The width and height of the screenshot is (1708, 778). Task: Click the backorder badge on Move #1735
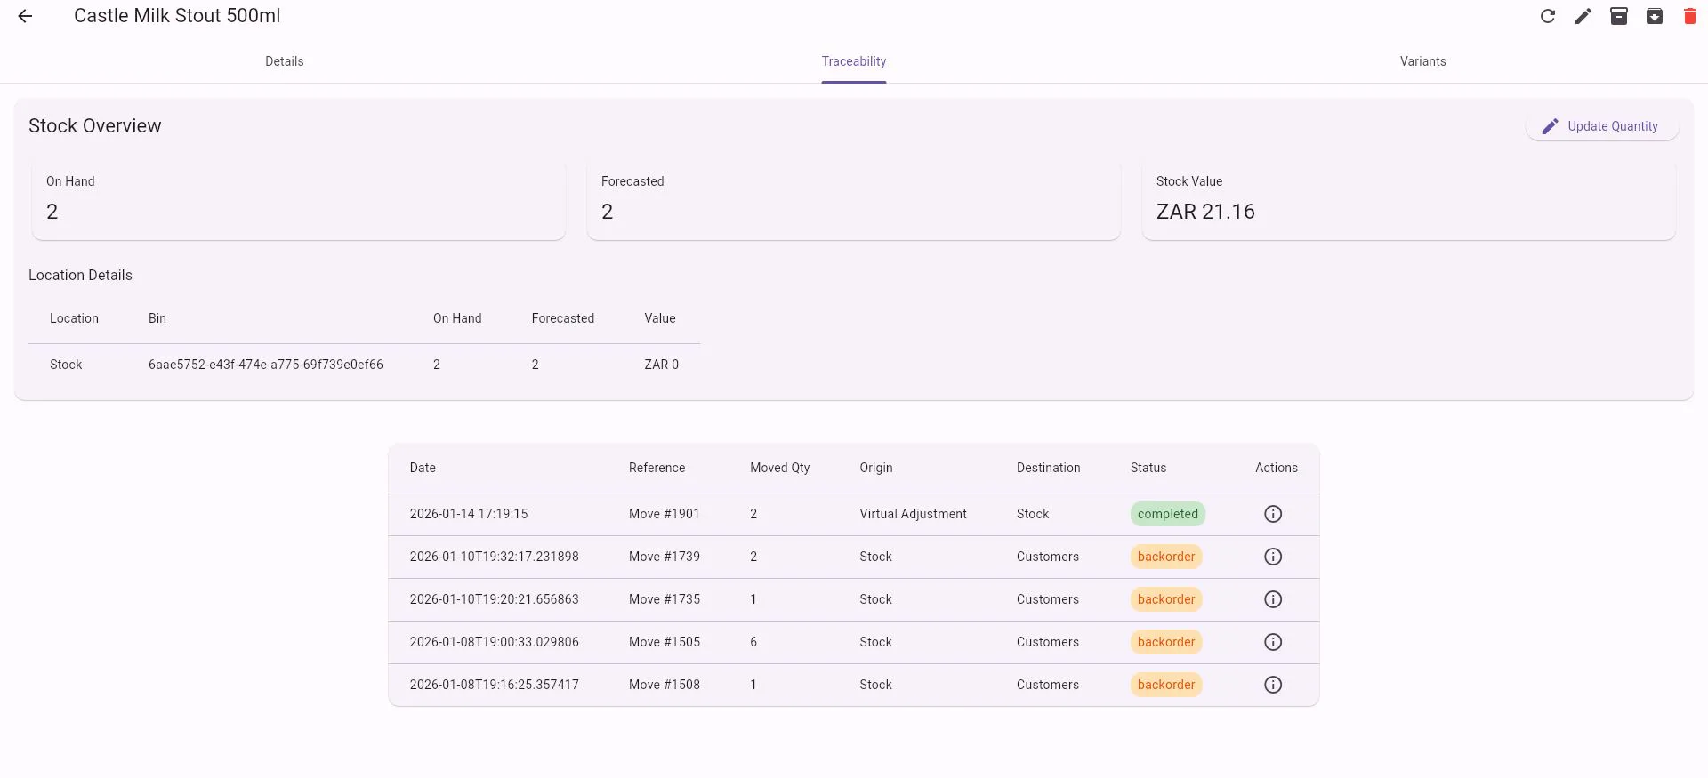pyautogui.click(x=1166, y=599)
